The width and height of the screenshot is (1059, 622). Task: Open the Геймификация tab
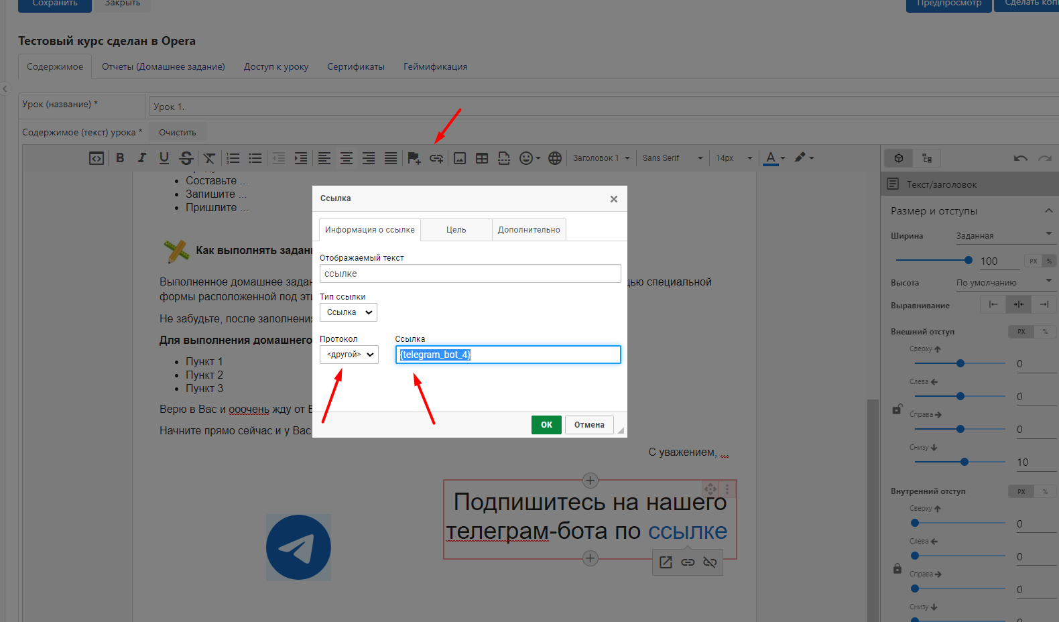(435, 67)
